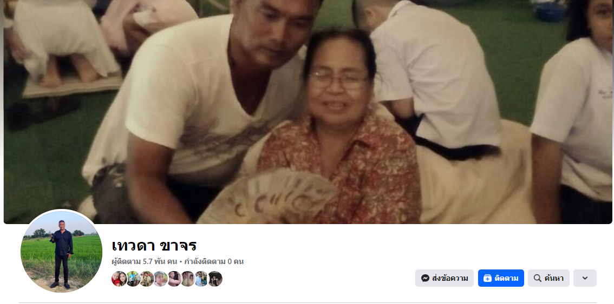The image size is (614, 304).
Task: Click the ผู้ติดตาม 5.7 พัน คน followers link
Action: tap(145, 261)
